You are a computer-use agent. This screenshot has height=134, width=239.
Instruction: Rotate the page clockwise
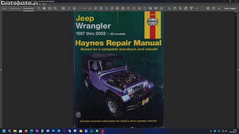128,8
